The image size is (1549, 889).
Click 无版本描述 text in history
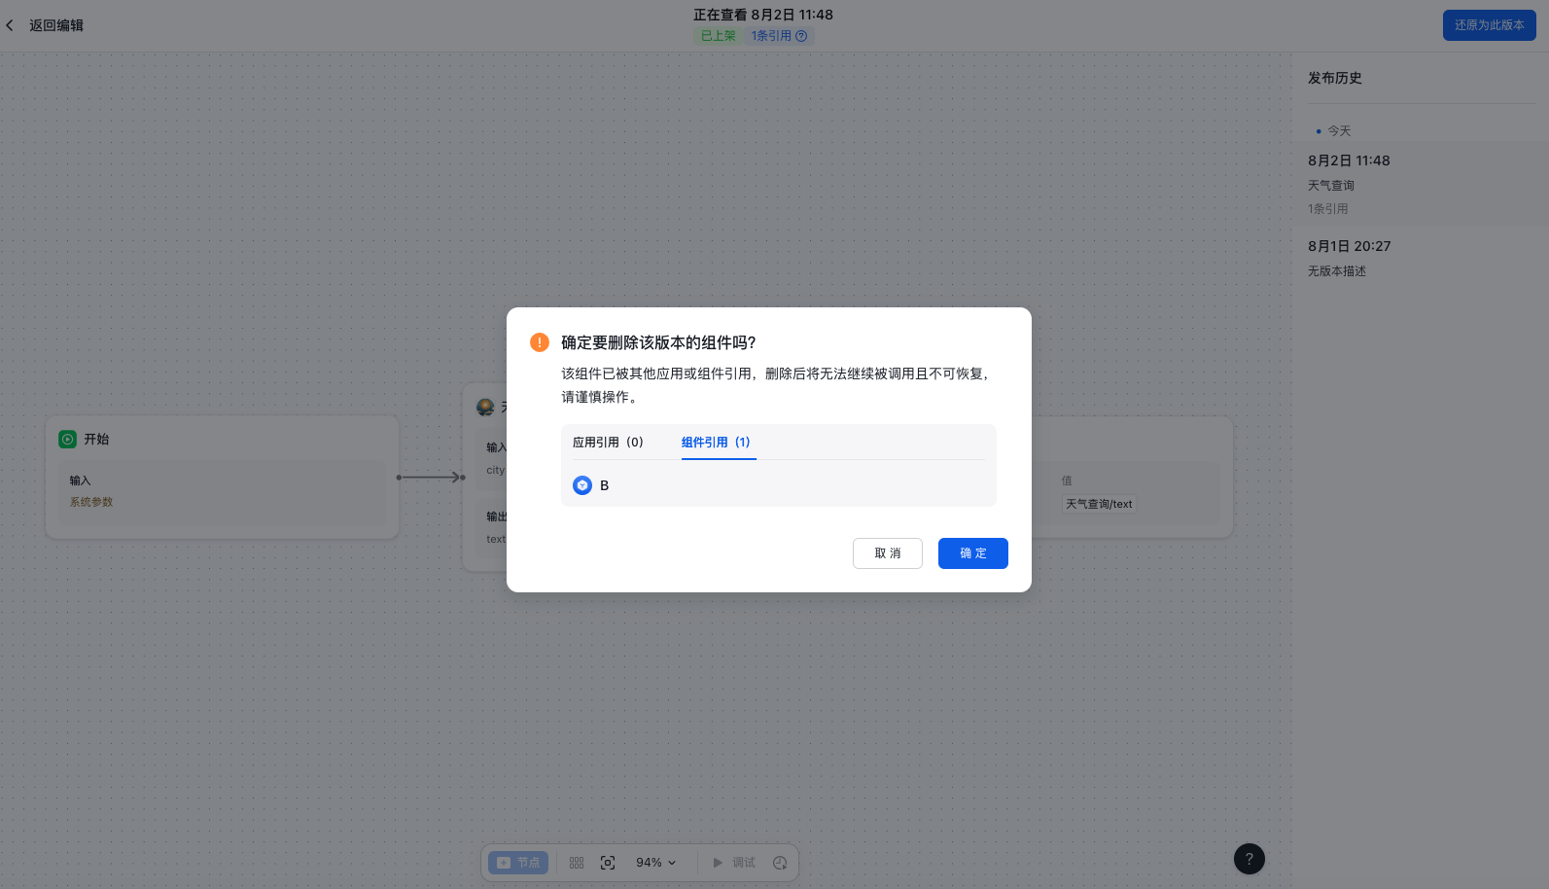pos(1337,271)
